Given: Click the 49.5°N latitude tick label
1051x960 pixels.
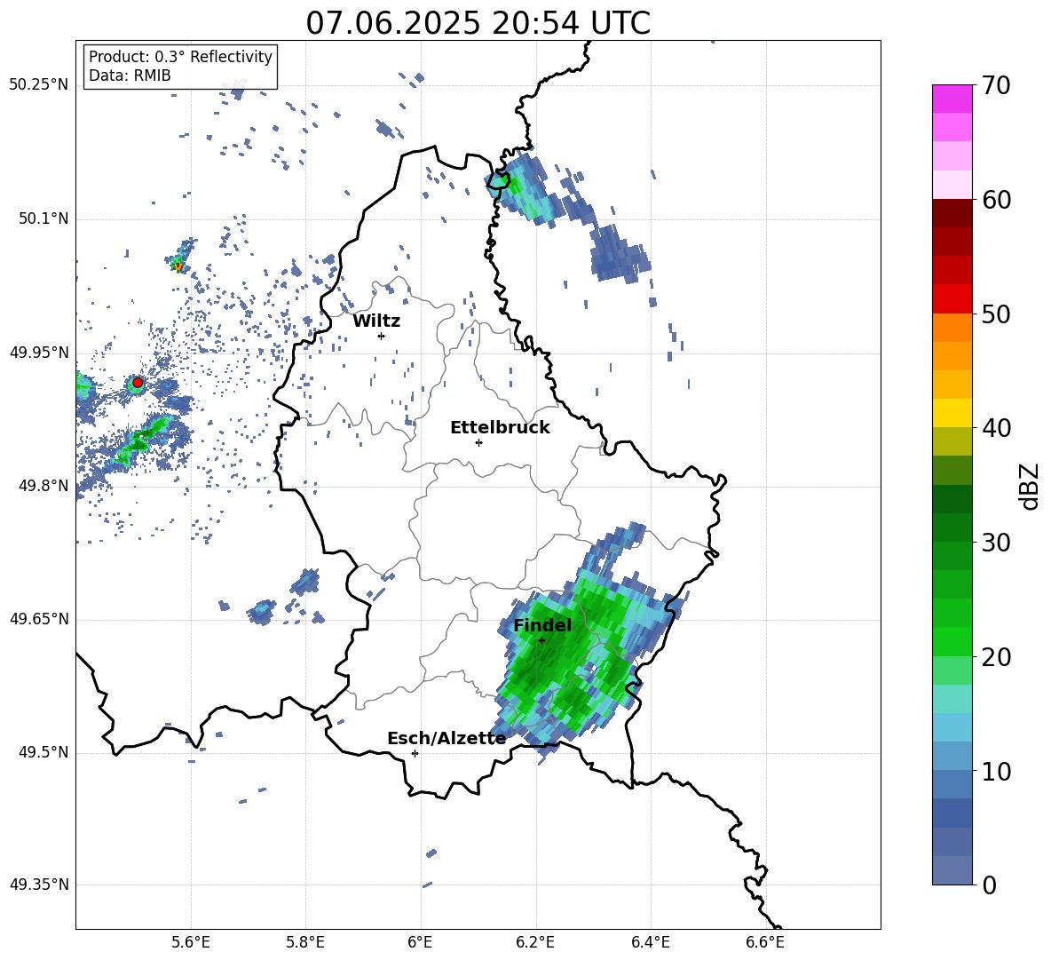Looking at the screenshot, I should (43, 752).
